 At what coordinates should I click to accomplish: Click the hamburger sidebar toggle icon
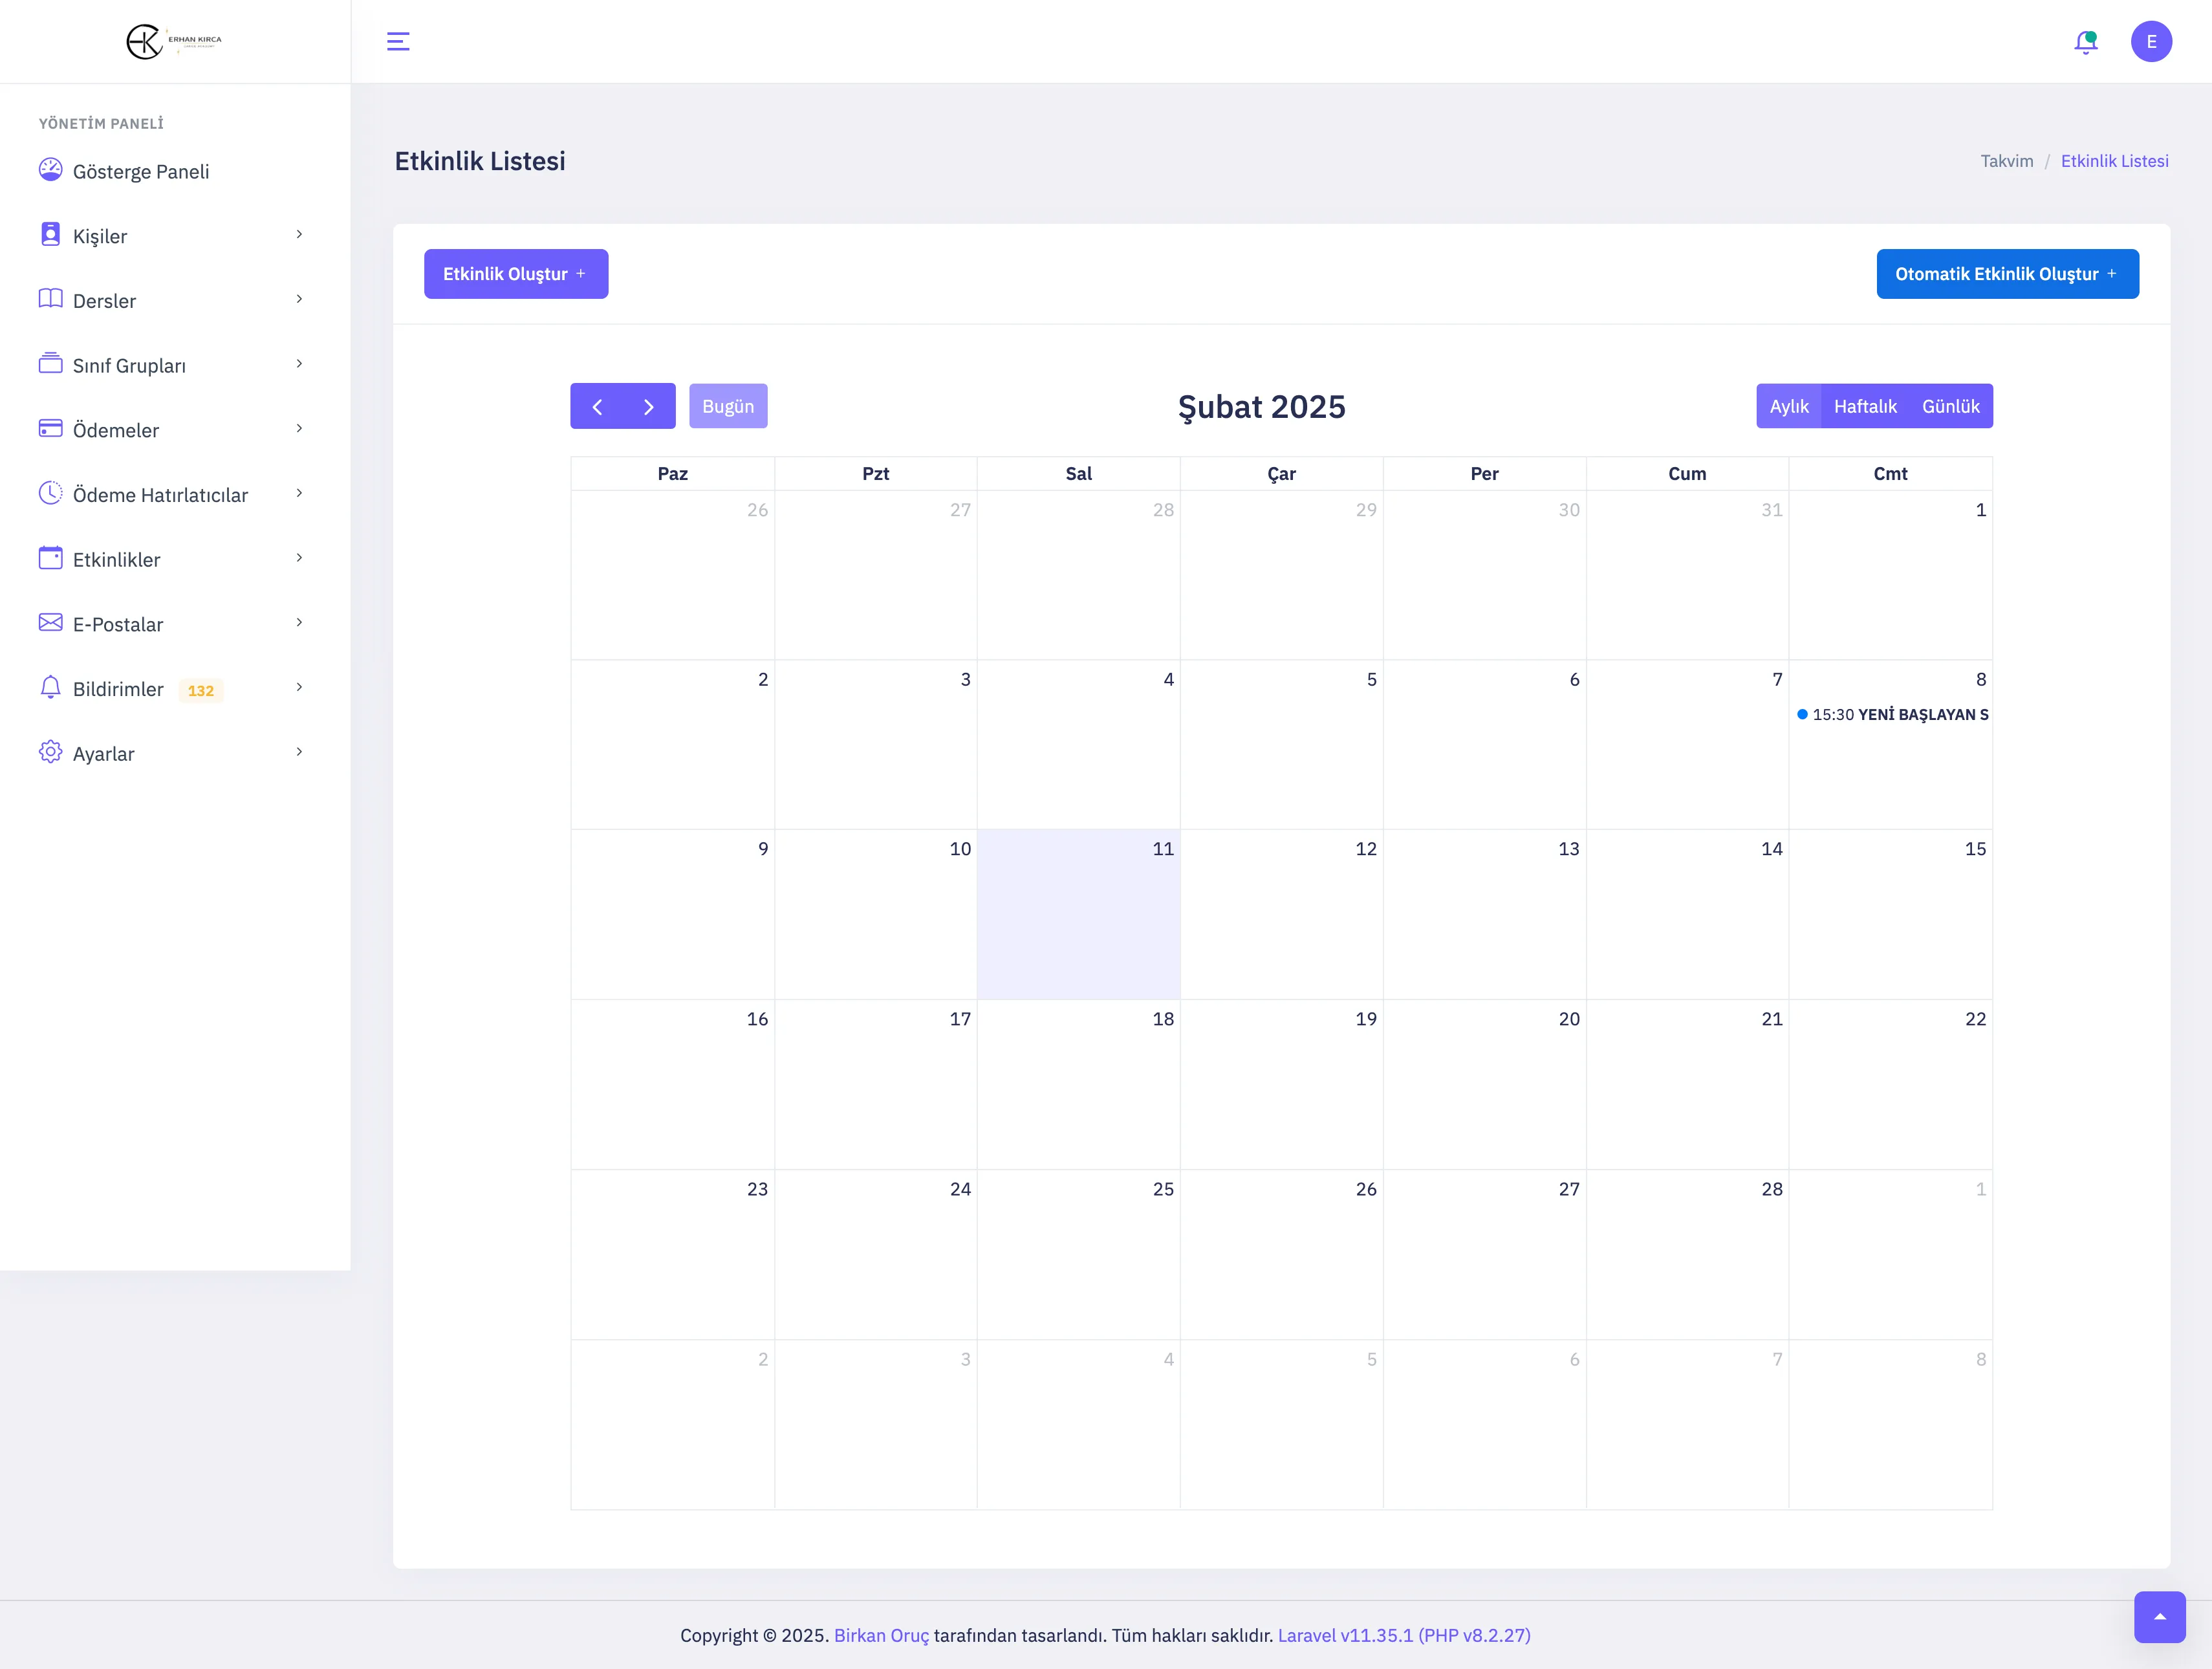tap(398, 41)
